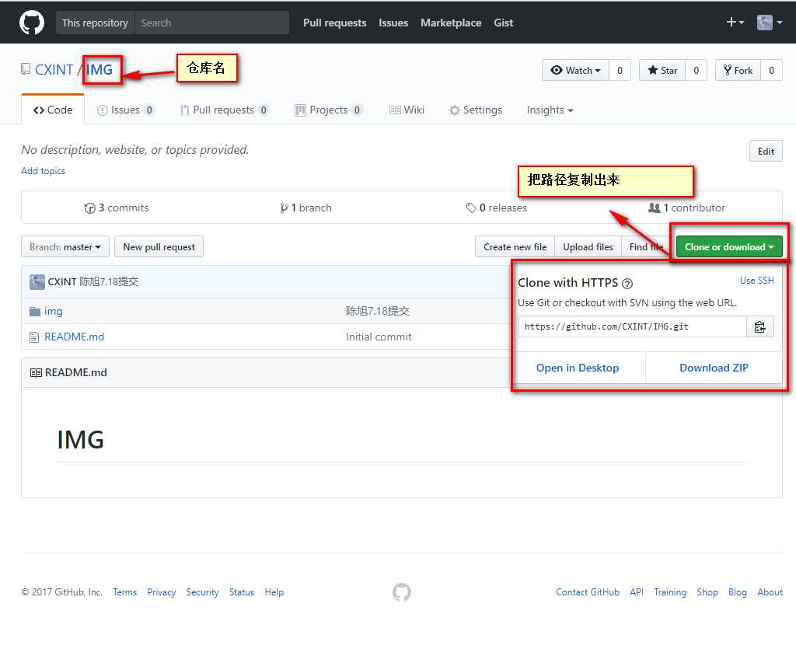Open the fork count next to Fork
Image resolution: width=796 pixels, height=663 pixels.
click(771, 71)
